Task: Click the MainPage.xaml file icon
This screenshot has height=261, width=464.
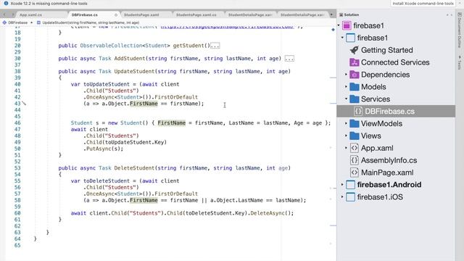Action: [355, 173]
